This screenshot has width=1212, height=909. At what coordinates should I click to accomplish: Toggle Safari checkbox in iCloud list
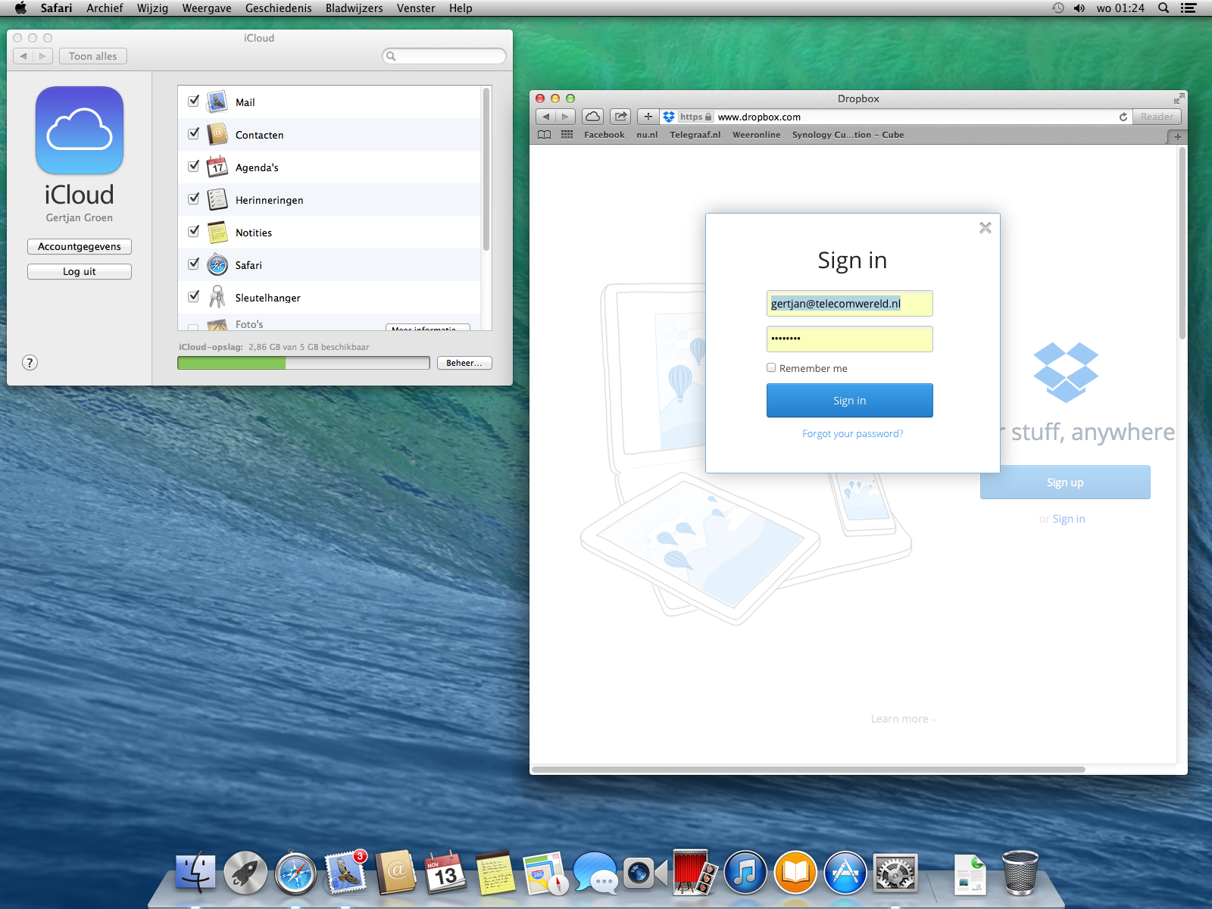194,264
